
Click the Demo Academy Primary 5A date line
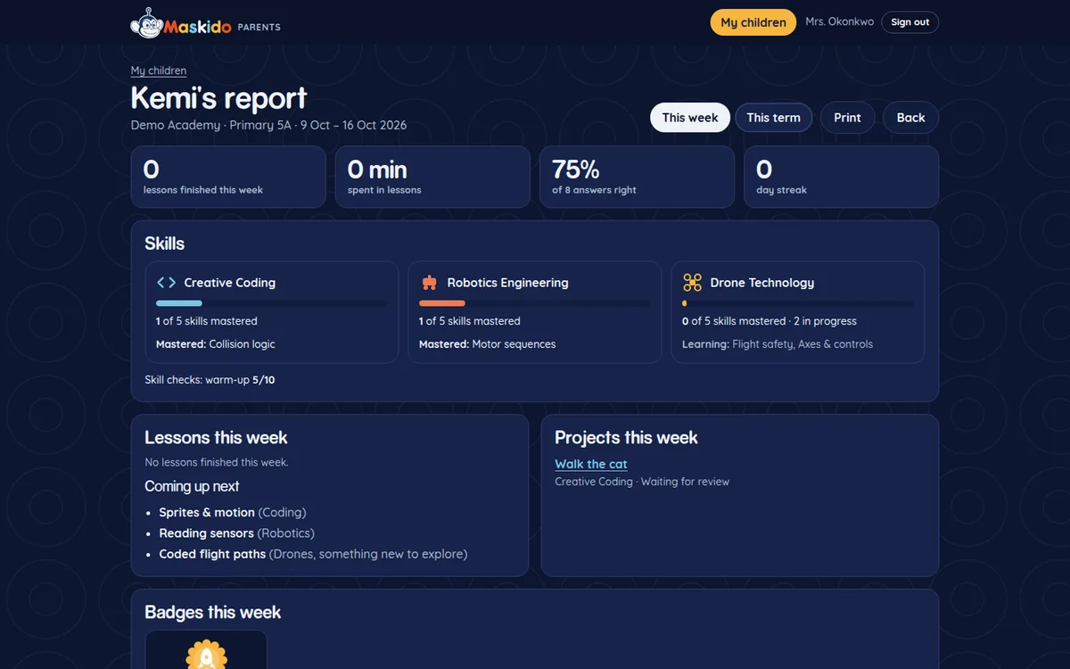[x=268, y=125]
